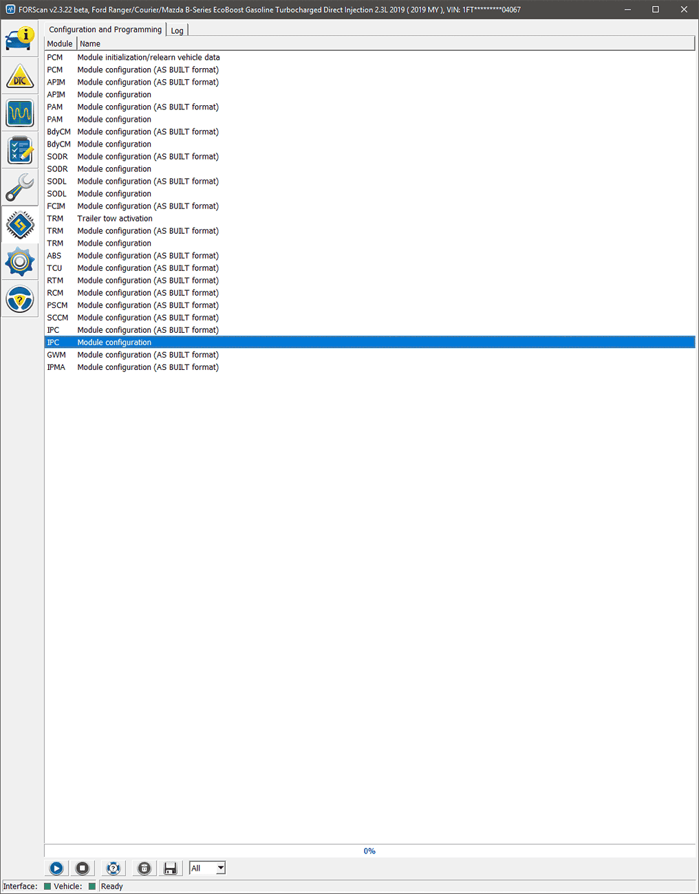Select RTM Module configuration (AS BUILT format)
The width and height of the screenshot is (699, 894).
[x=370, y=281]
